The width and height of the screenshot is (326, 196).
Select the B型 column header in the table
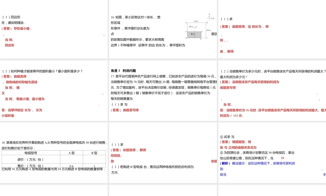coord(94,153)
